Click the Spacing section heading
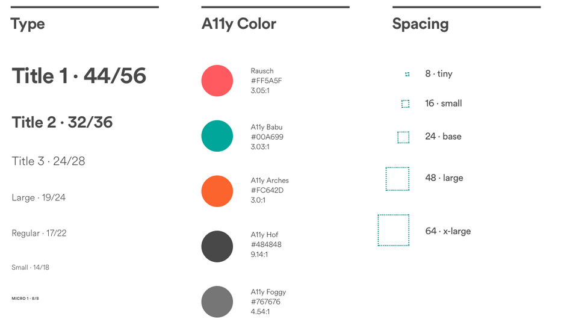The image size is (561, 325). pyautogui.click(x=420, y=24)
